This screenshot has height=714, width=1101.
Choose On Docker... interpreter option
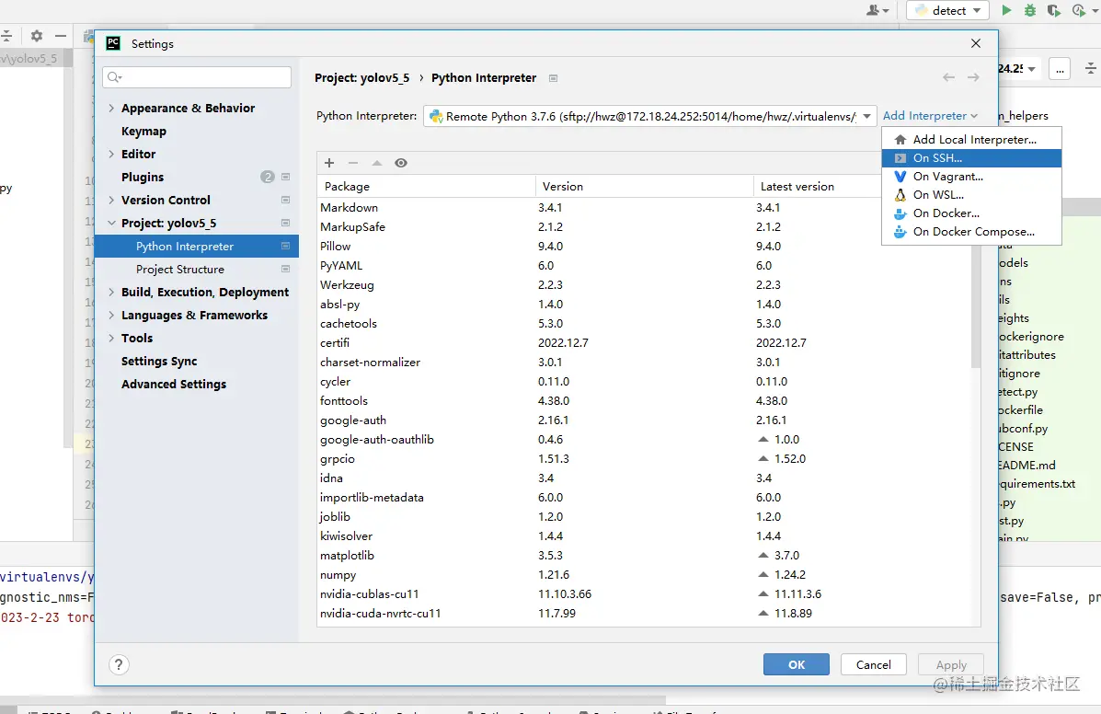pyautogui.click(x=971, y=213)
